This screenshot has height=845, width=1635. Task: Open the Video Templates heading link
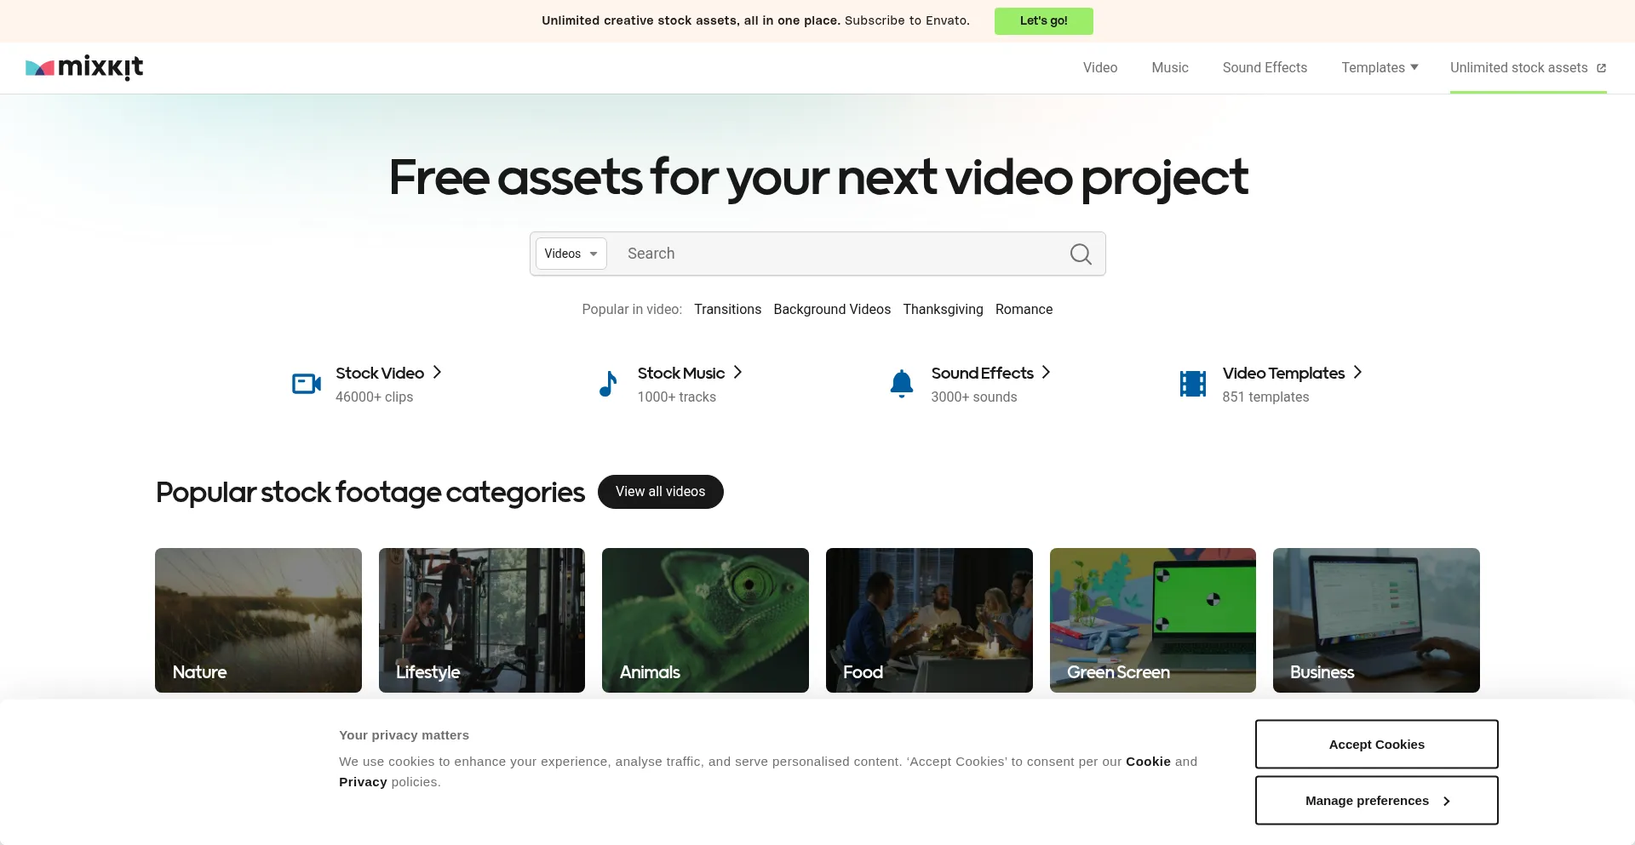1283,373
